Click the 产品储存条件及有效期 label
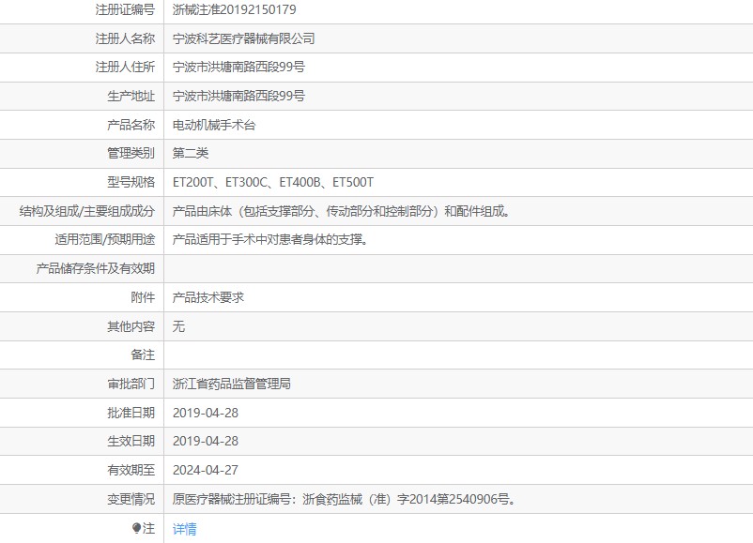 click(x=95, y=268)
